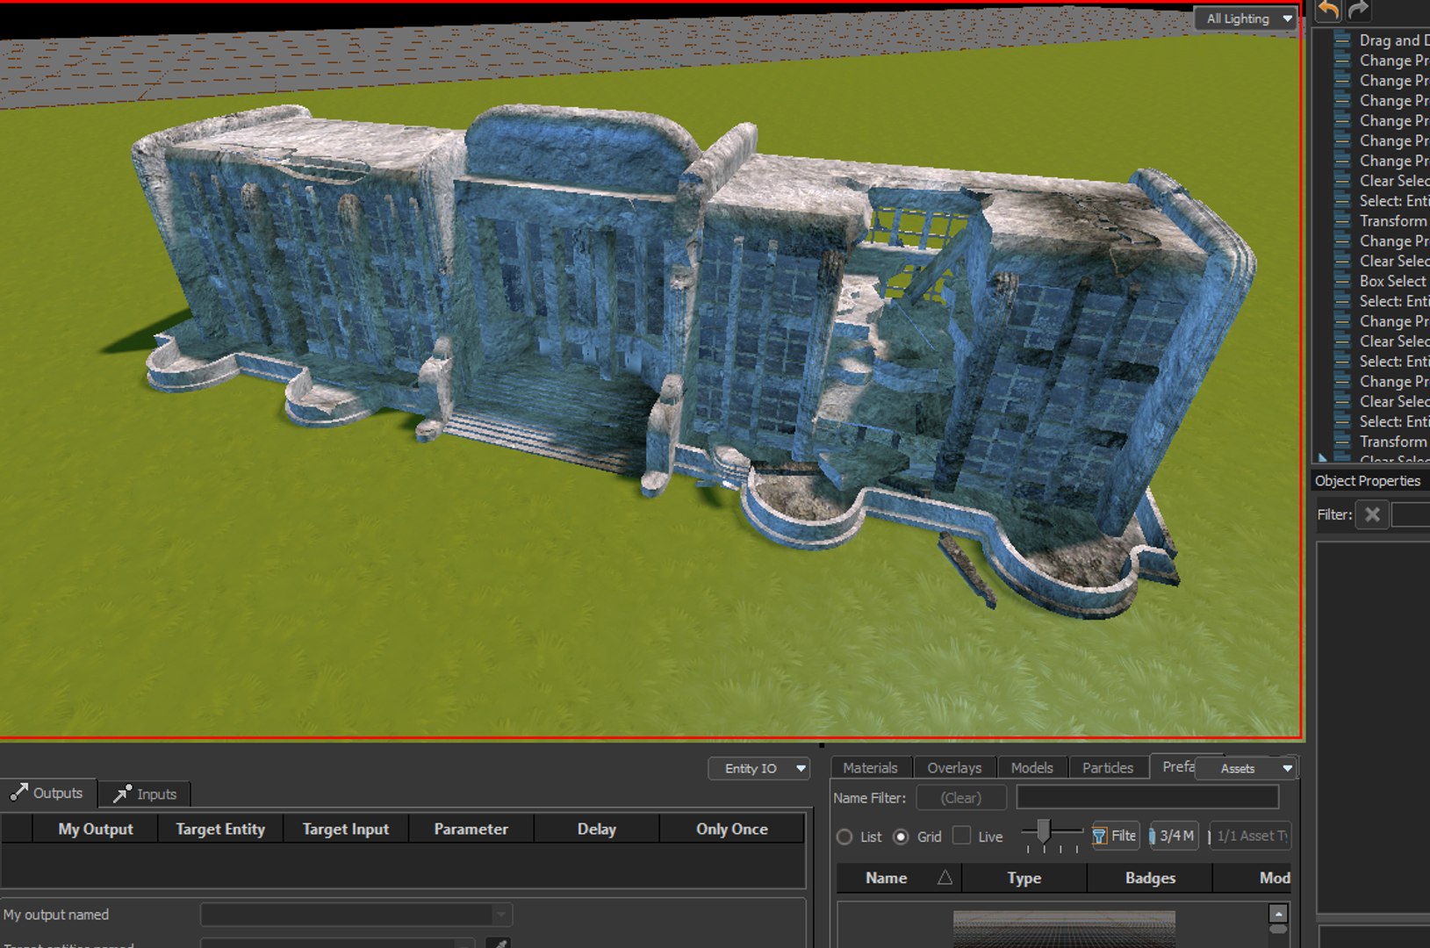Click the Filter funnel button
This screenshot has width=1430, height=948.
point(1115,836)
